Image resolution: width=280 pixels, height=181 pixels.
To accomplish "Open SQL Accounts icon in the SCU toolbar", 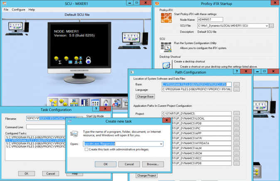I will [x=117, y=103].
